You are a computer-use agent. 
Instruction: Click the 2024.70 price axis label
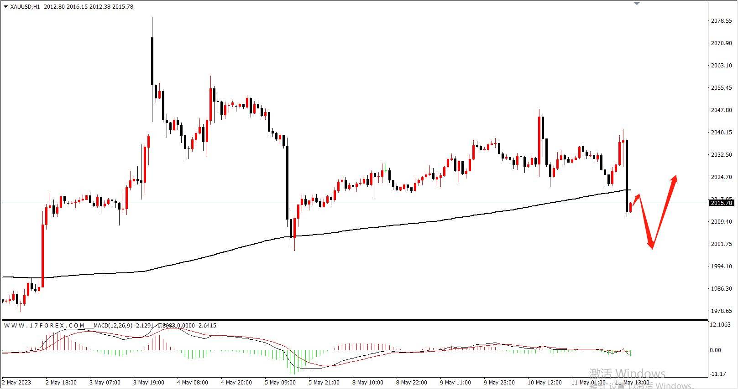click(x=721, y=177)
